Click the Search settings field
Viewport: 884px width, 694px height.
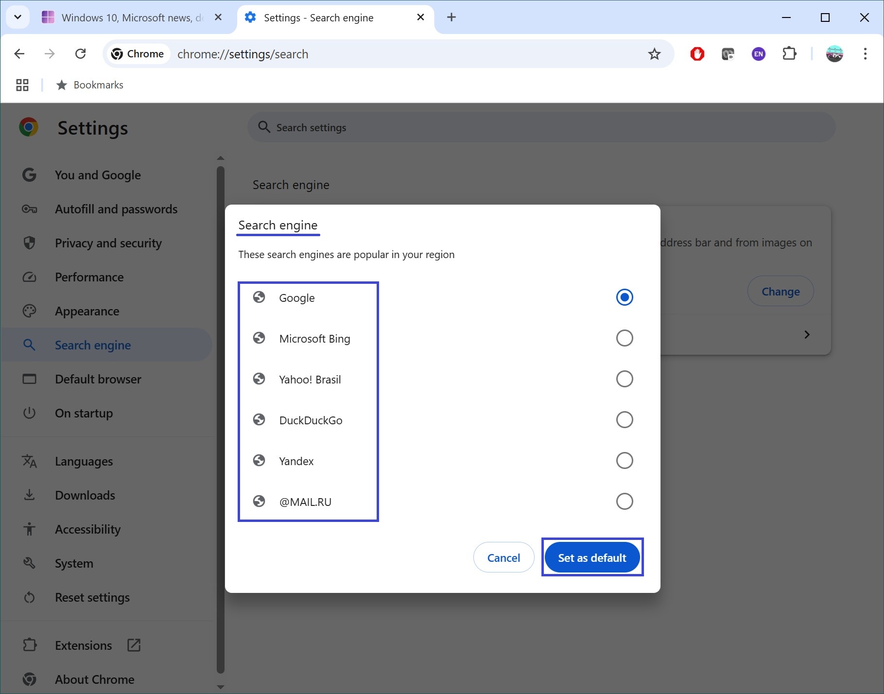click(x=541, y=127)
